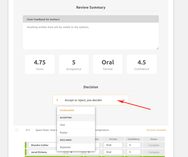Viewport: 188px width, 157px height.
Task: Click the orange status dot in Decision box
Action: click(57, 100)
